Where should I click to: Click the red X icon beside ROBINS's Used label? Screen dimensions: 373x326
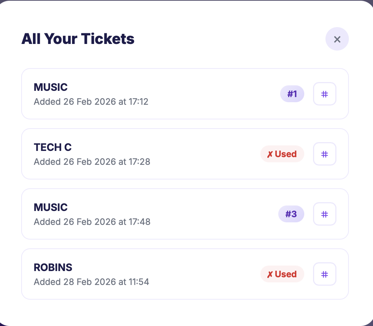tap(270, 274)
